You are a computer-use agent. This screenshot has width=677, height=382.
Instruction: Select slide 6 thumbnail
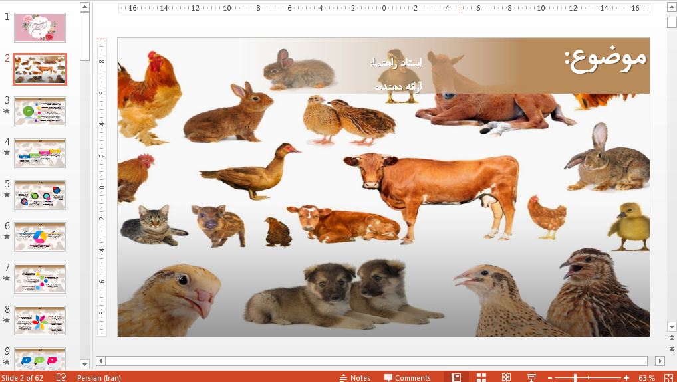pos(41,237)
